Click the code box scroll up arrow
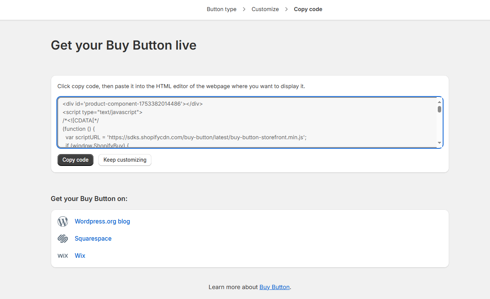 (439, 102)
